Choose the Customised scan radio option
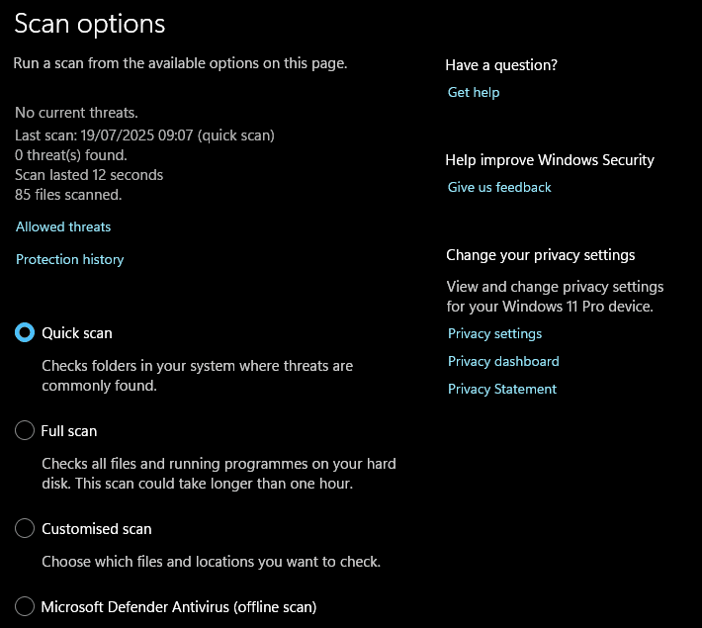The width and height of the screenshot is (702, 628). [x=25, y=528]
